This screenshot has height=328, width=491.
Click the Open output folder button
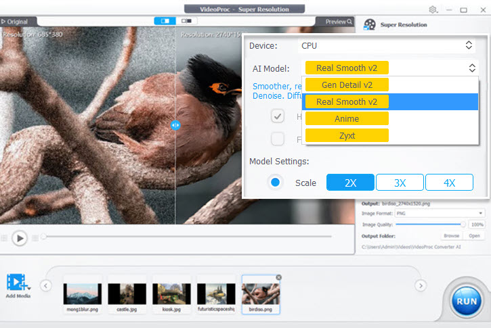point(474,236)
